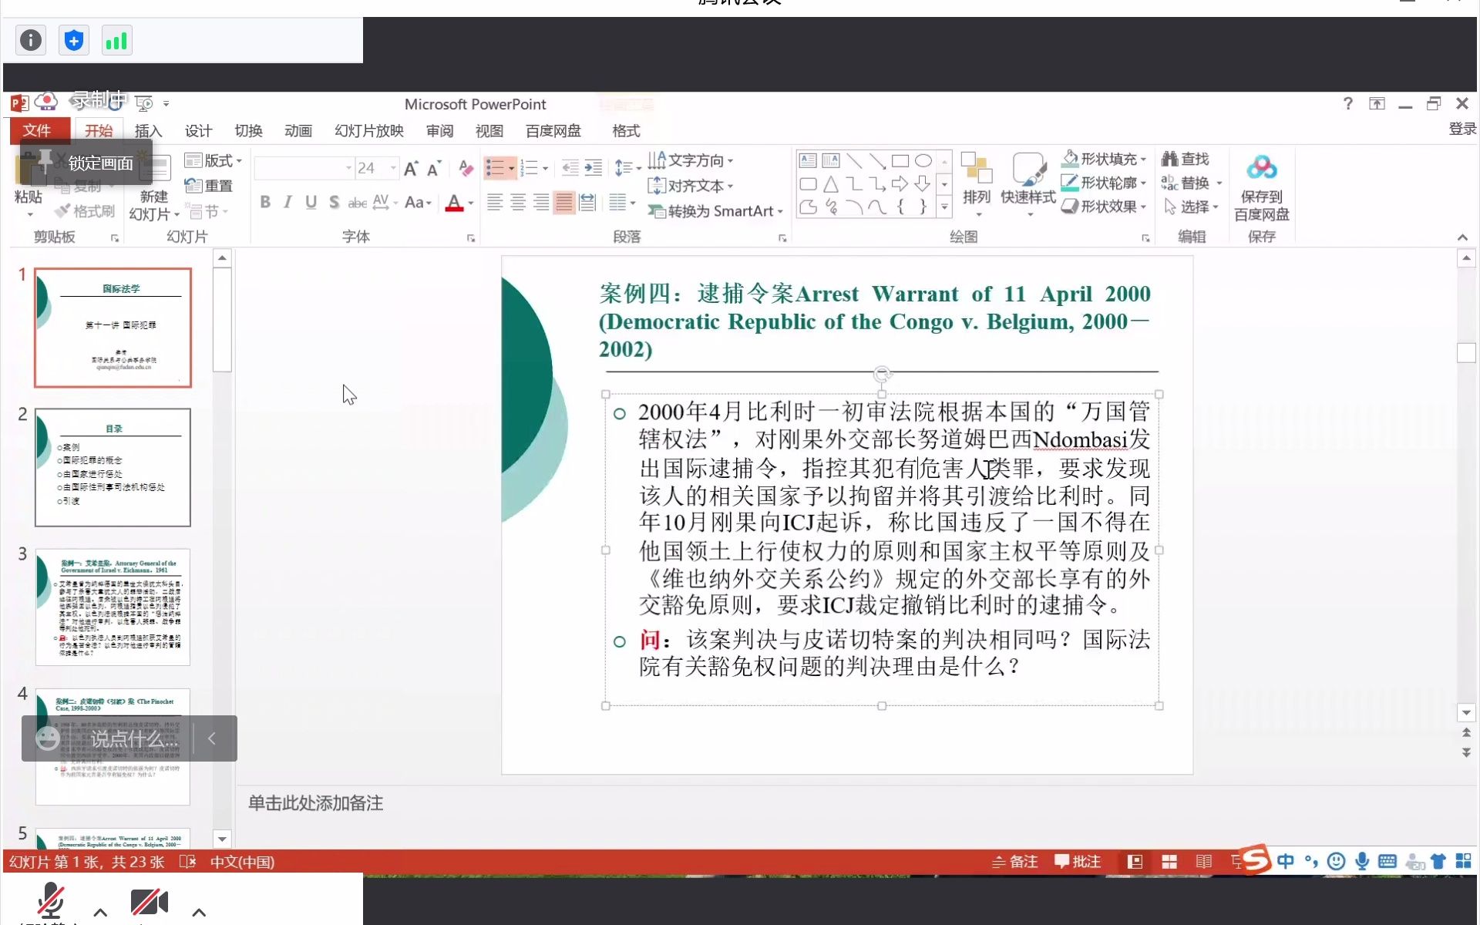
Task: Open the font size 24 dropdown
Action: click(393, 168)
